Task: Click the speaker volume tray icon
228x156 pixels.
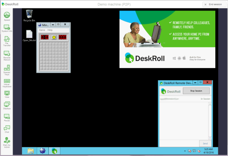Action: point(199,151)
